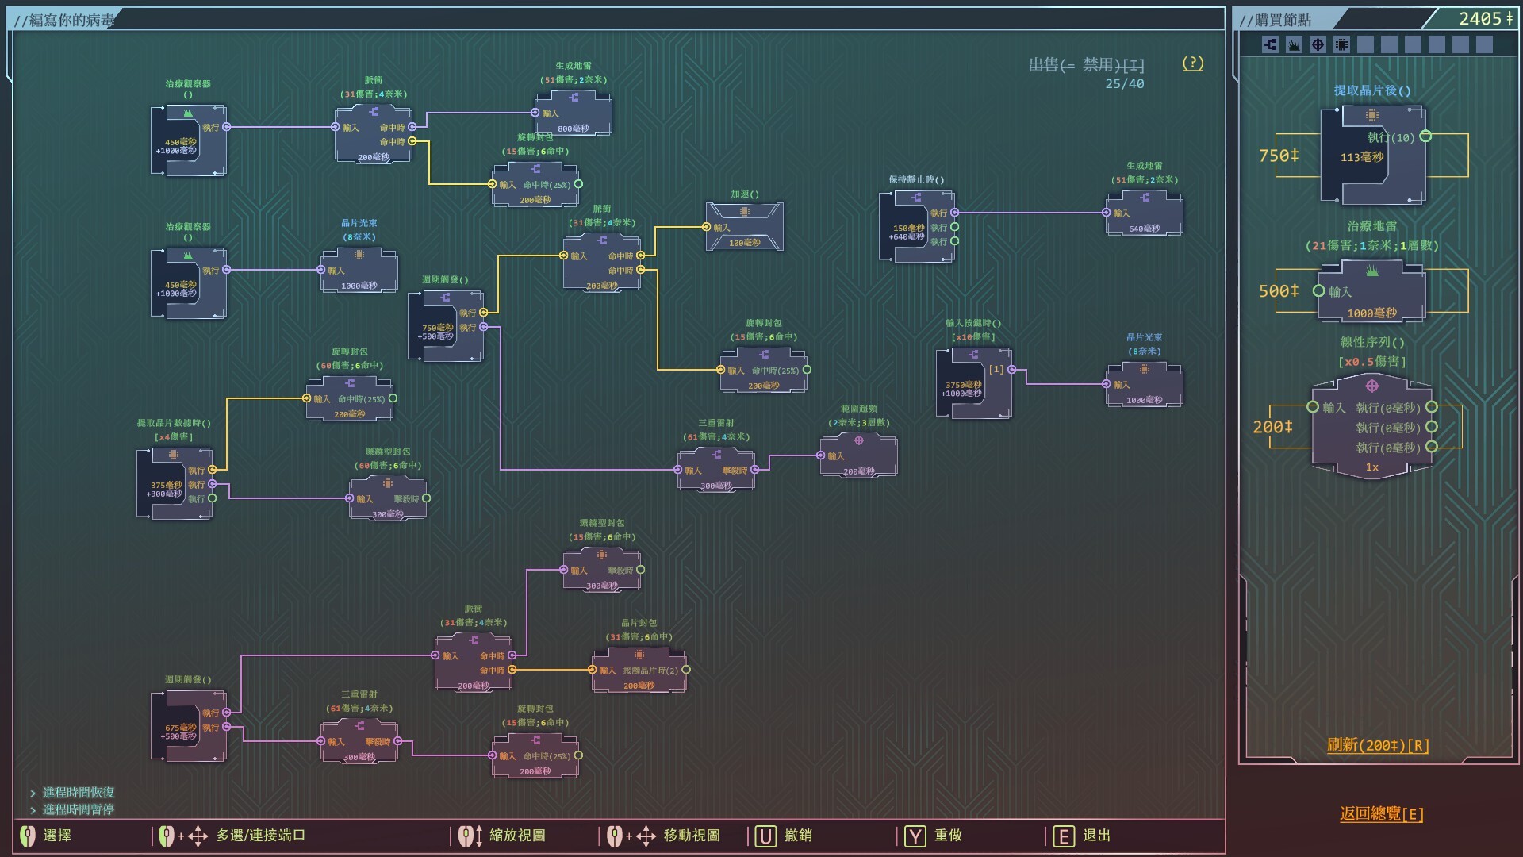Click 執行(10) output port on 提取晶片後

pyautogui.click(x=1425, y=136)
